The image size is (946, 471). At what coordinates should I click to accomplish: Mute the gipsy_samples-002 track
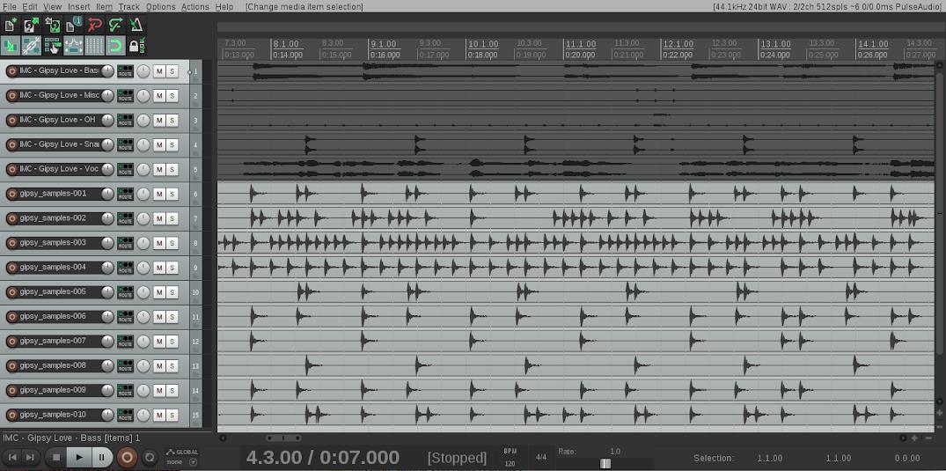point(158,218)
